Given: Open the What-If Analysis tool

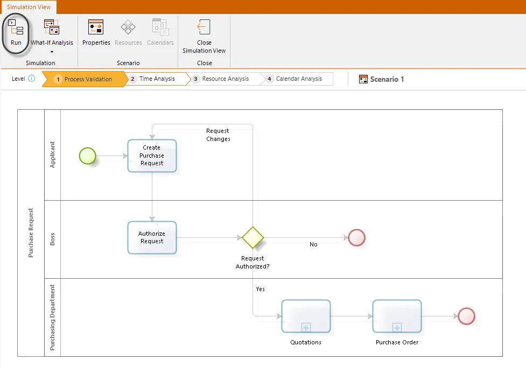Looking at the screenshot, I should coord(52,32).
